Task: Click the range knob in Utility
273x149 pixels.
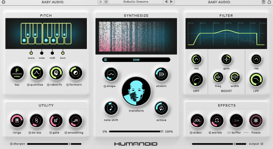Action: tap(17, 120)
